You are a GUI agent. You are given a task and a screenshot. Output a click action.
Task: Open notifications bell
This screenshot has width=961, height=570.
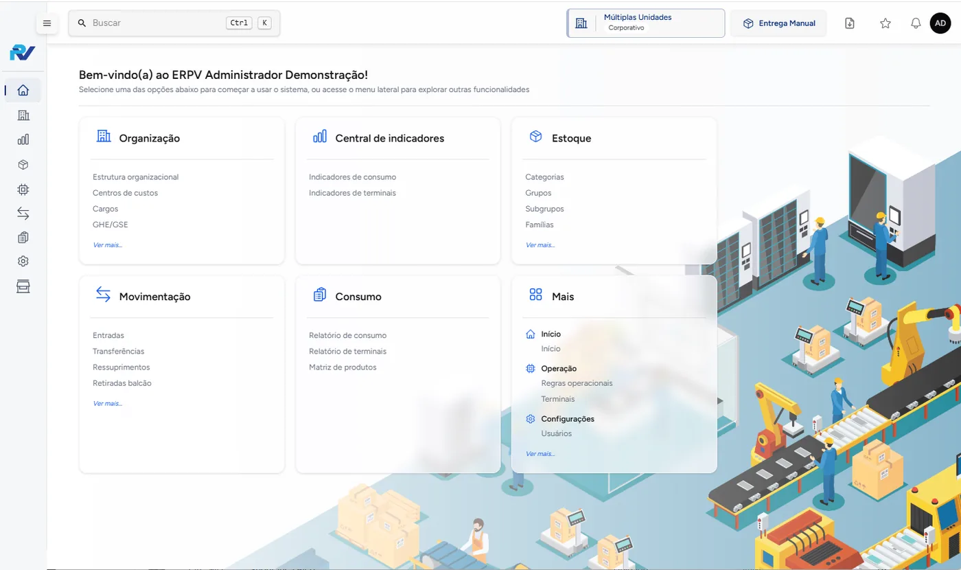pos(916,23)
